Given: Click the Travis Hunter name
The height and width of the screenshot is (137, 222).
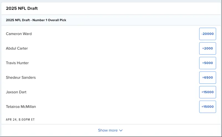Looking at the screenshot, I should tap(17, 63).
